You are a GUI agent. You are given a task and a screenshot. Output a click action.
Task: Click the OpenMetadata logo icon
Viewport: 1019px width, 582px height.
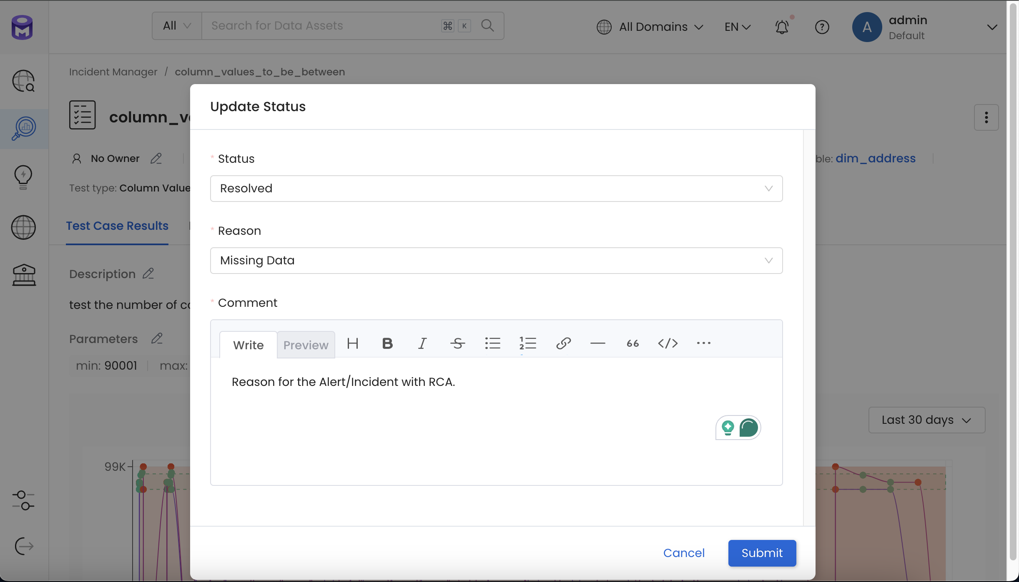point(22,27)
